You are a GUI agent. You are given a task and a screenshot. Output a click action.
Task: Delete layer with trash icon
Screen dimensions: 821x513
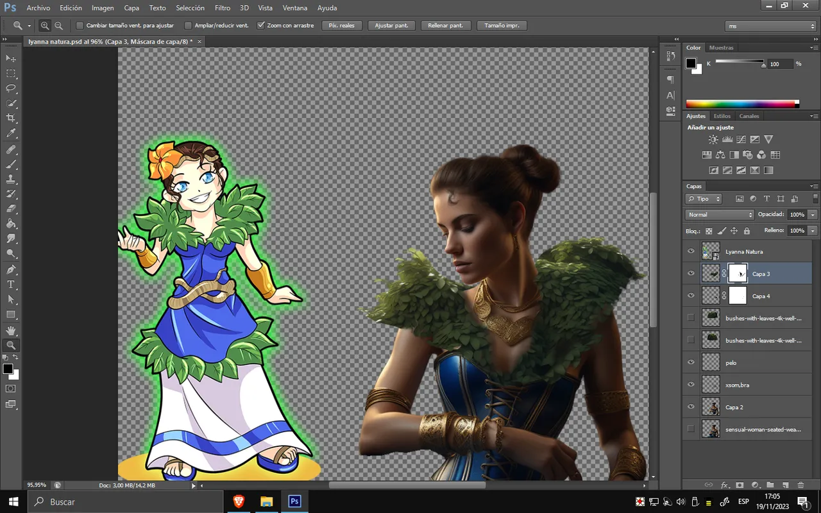tap(800, 485)
